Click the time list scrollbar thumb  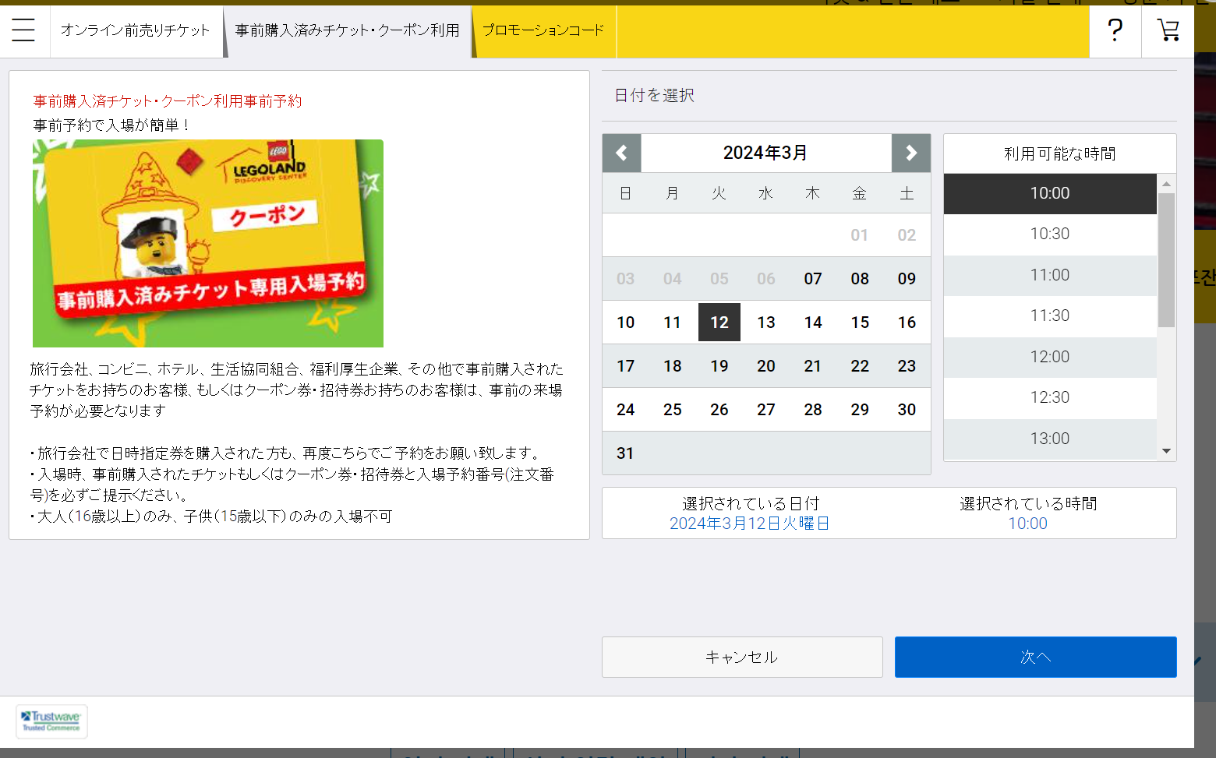1166,260
